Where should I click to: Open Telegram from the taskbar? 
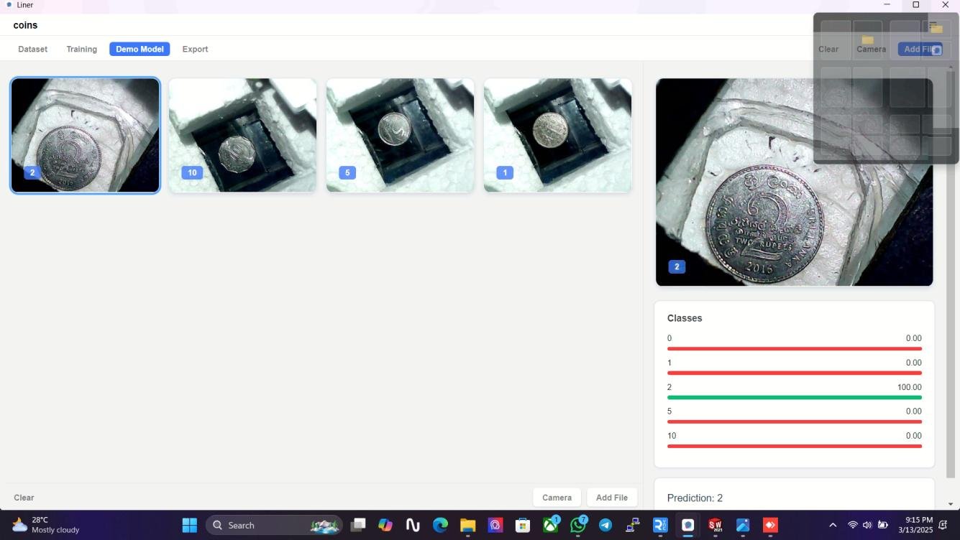pyautogui.click(x=605, y=525)
